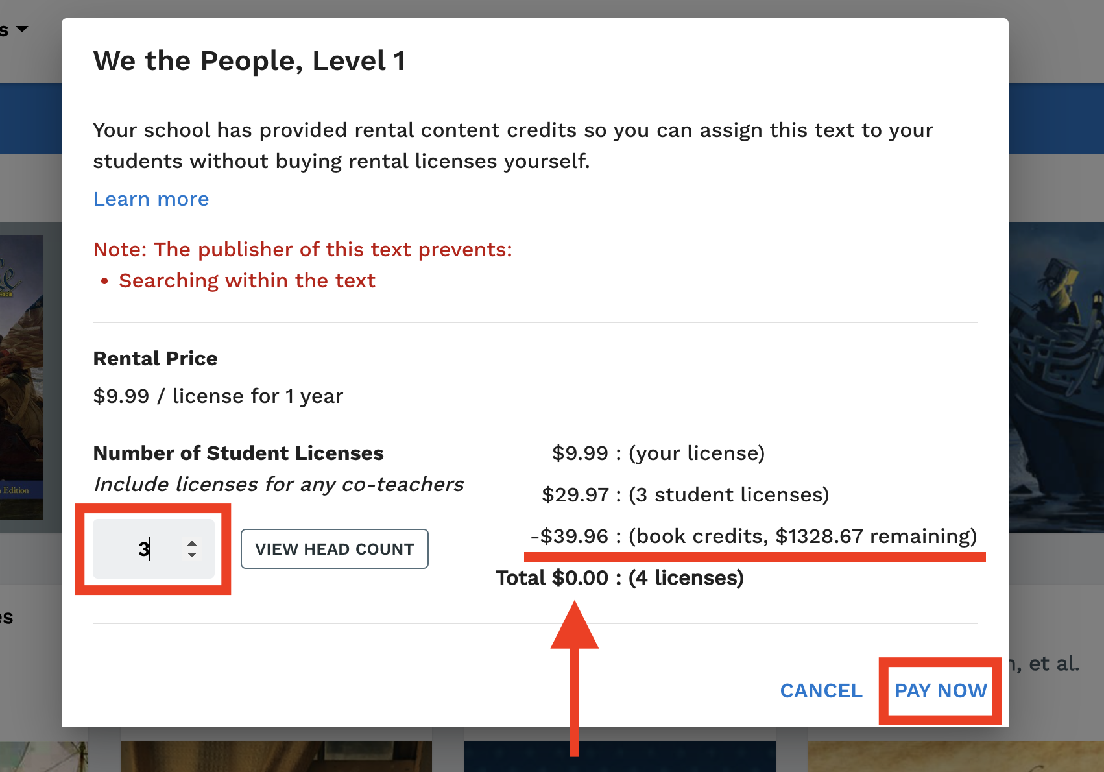
Task: Click the Rental Price heading
Action: pos(156,359)
